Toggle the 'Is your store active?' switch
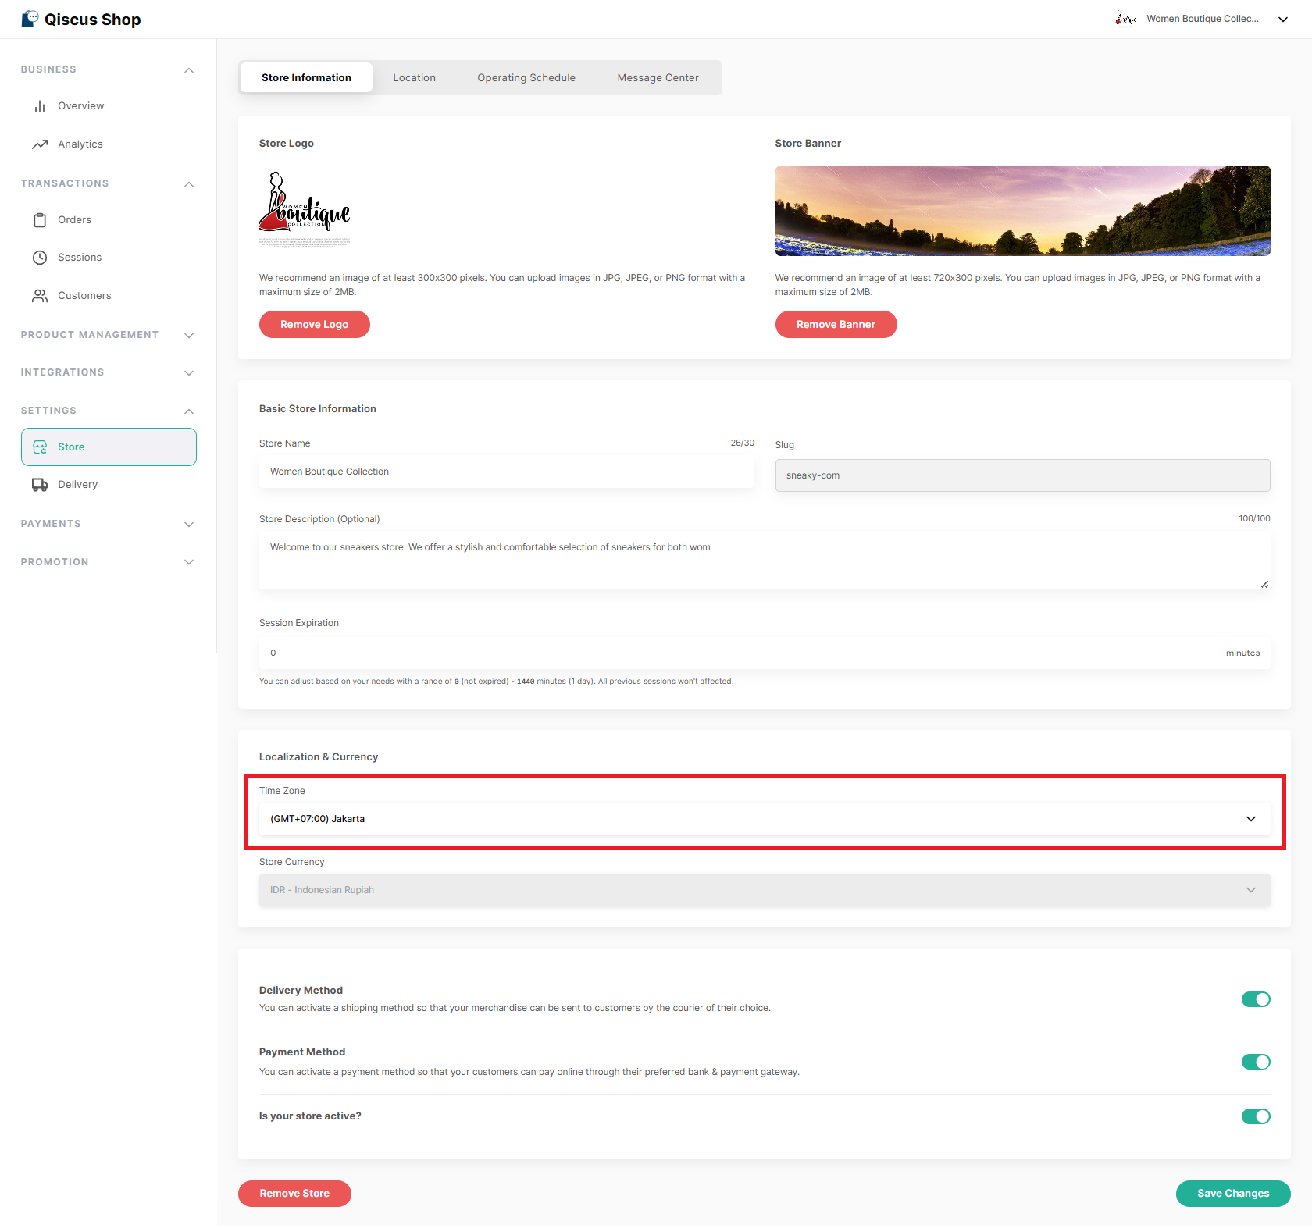This screenshot has height=1228, width=1312. point(1255,1116)
